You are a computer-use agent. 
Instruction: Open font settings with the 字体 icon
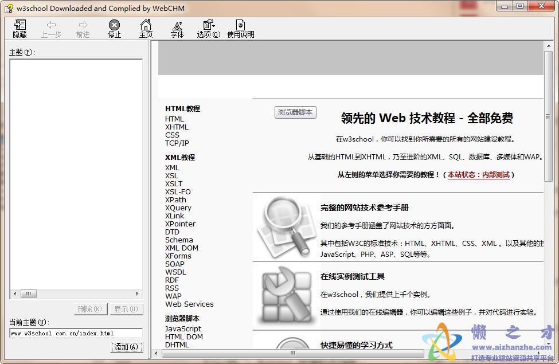pyautogui.click(x=177, y=28)
